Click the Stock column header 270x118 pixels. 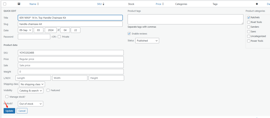tap(131, 4)
